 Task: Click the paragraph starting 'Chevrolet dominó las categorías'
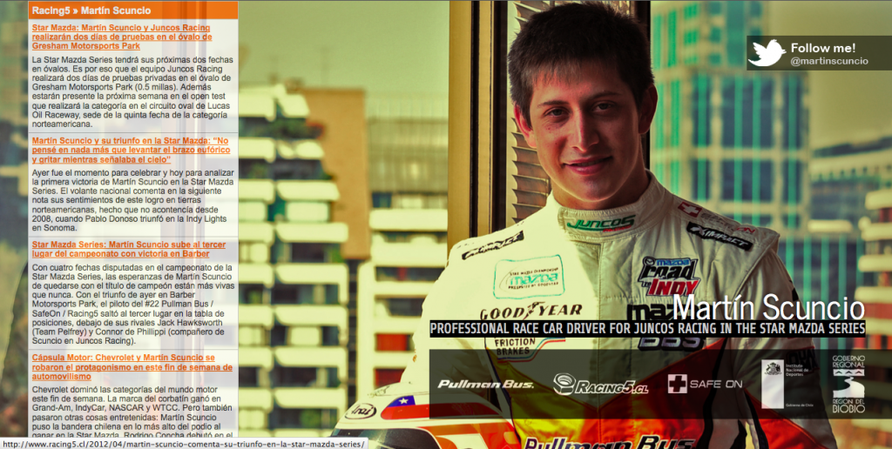[x=132, y=412]
